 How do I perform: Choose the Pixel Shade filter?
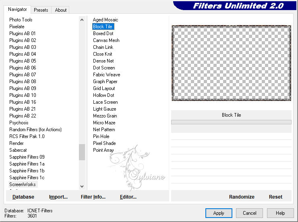click(x=104, y=143)
